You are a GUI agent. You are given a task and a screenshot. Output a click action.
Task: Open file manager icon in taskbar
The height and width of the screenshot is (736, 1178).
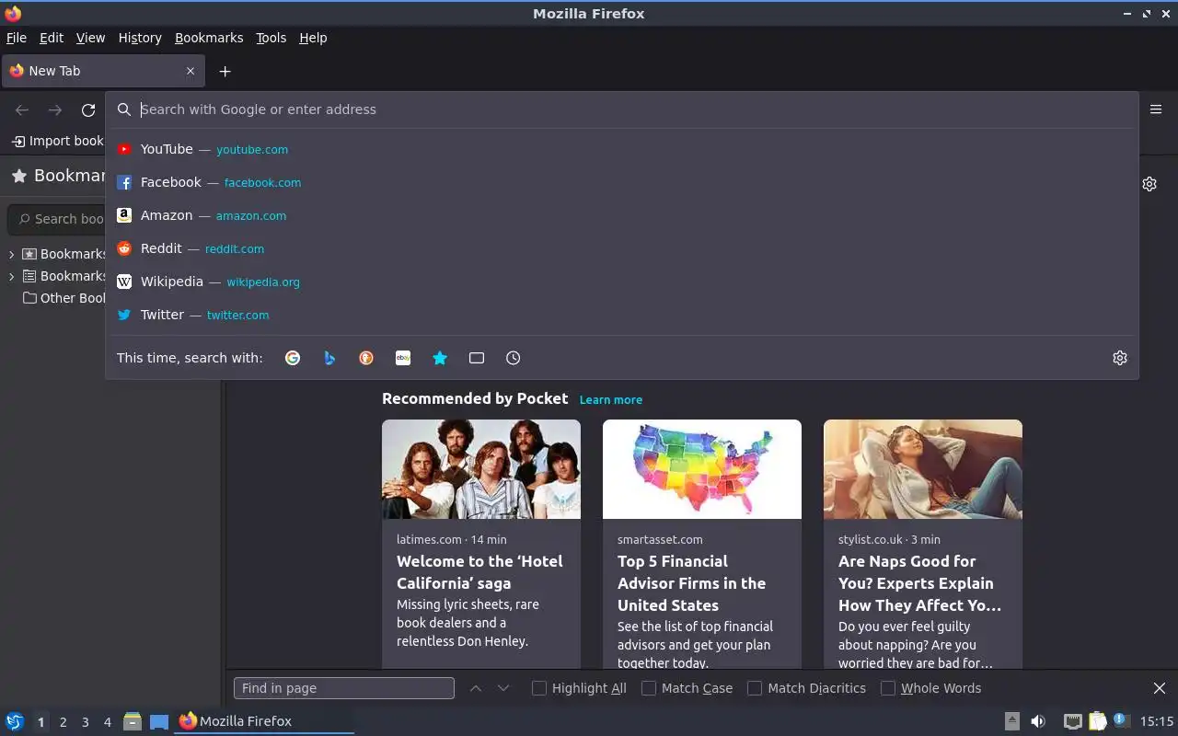tap(133, 721)
